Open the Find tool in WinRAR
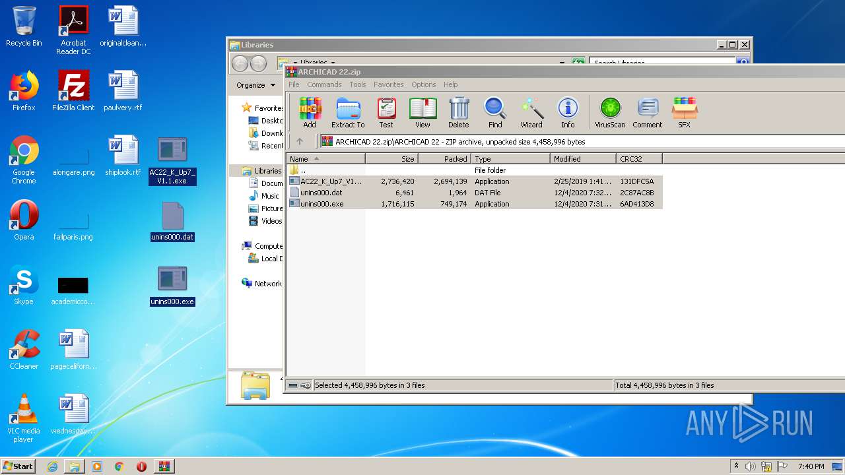This screenshot has height=475, width=845. 495,112
